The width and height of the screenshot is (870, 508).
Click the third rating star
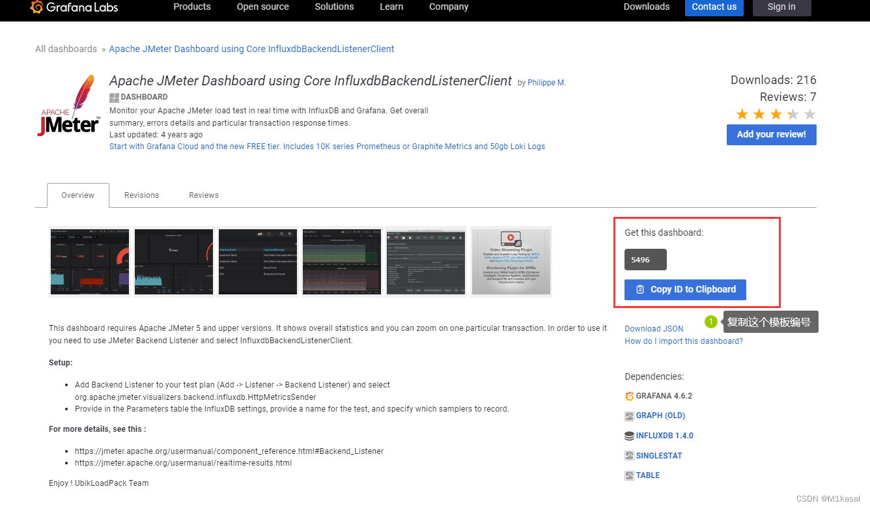coord(776,115)
